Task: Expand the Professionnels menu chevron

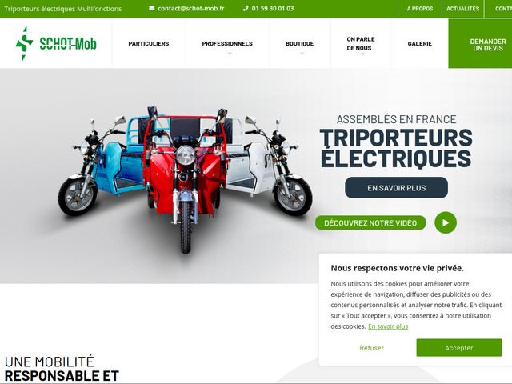Action: [x=230, y=54]
